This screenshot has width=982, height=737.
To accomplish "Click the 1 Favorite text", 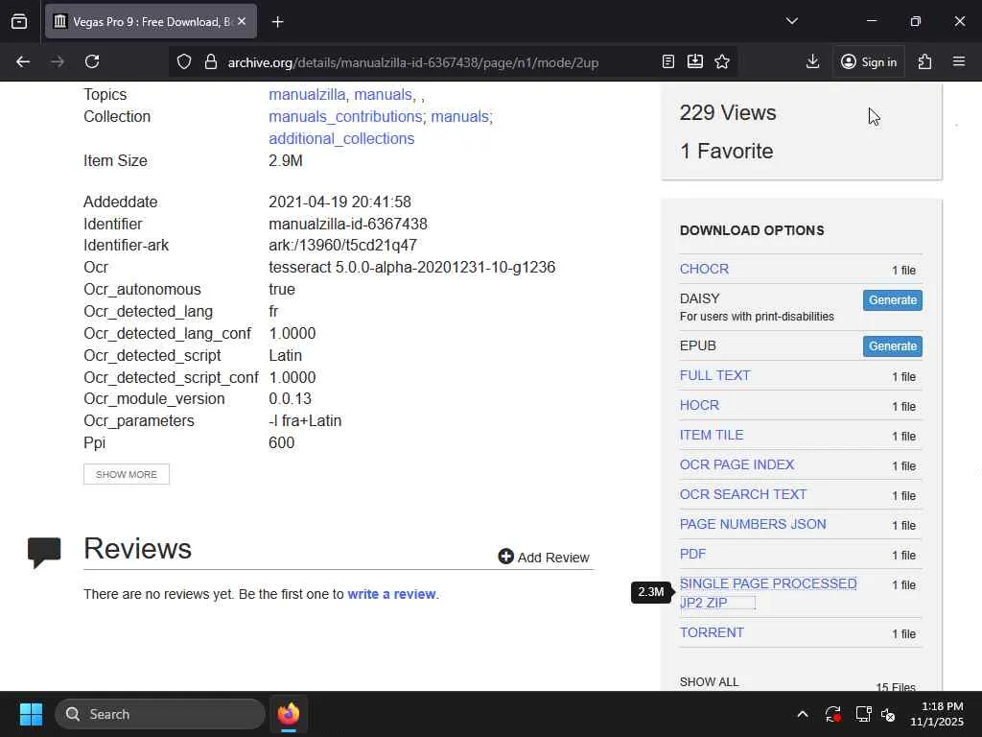I will coord(727,151).
